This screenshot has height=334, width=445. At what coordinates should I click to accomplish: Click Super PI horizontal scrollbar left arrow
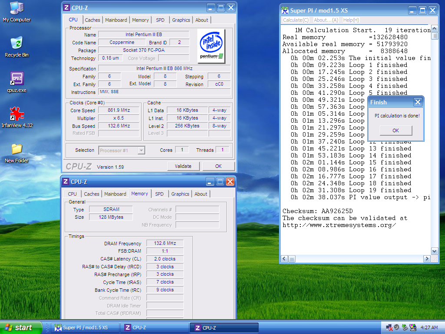(x=284, y=259)
